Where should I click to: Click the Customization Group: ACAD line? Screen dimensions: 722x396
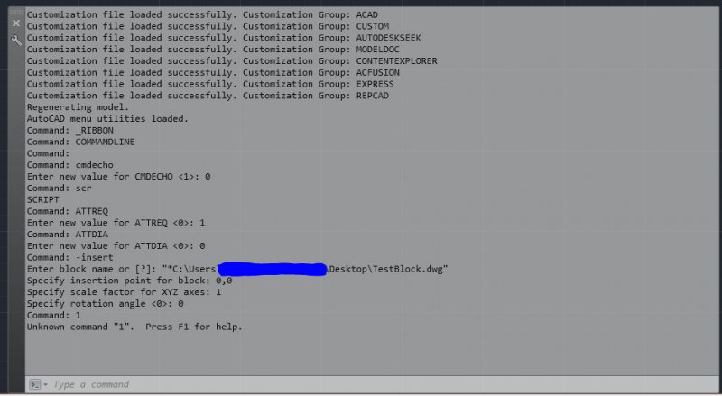coord(202,14)
